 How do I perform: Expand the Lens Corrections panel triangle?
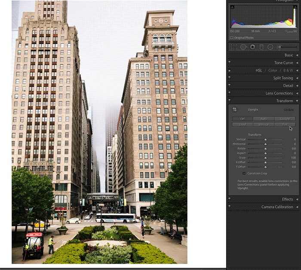297,93
